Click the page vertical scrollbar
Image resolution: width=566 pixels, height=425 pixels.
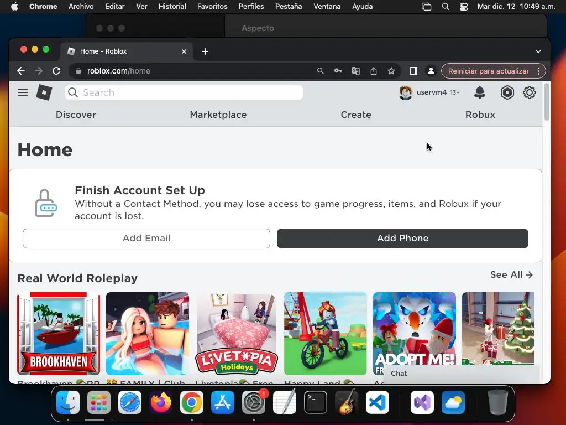tap(547, 102)
